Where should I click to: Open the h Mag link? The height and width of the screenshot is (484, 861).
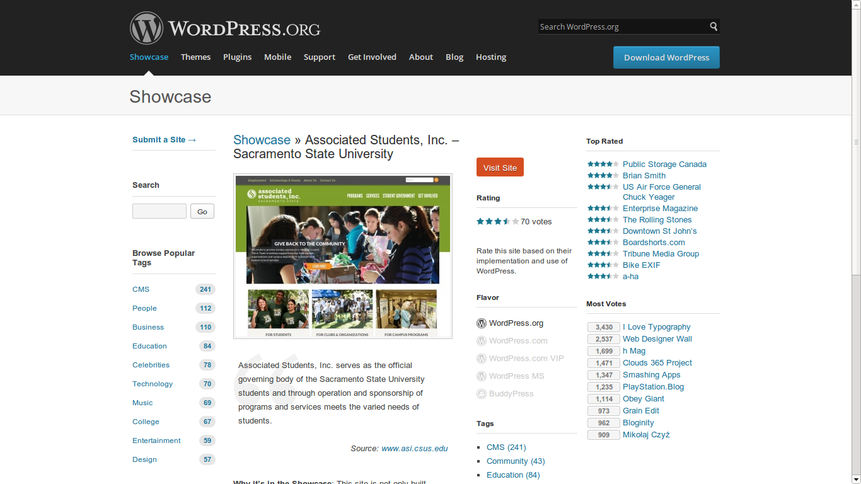[634, 351]
